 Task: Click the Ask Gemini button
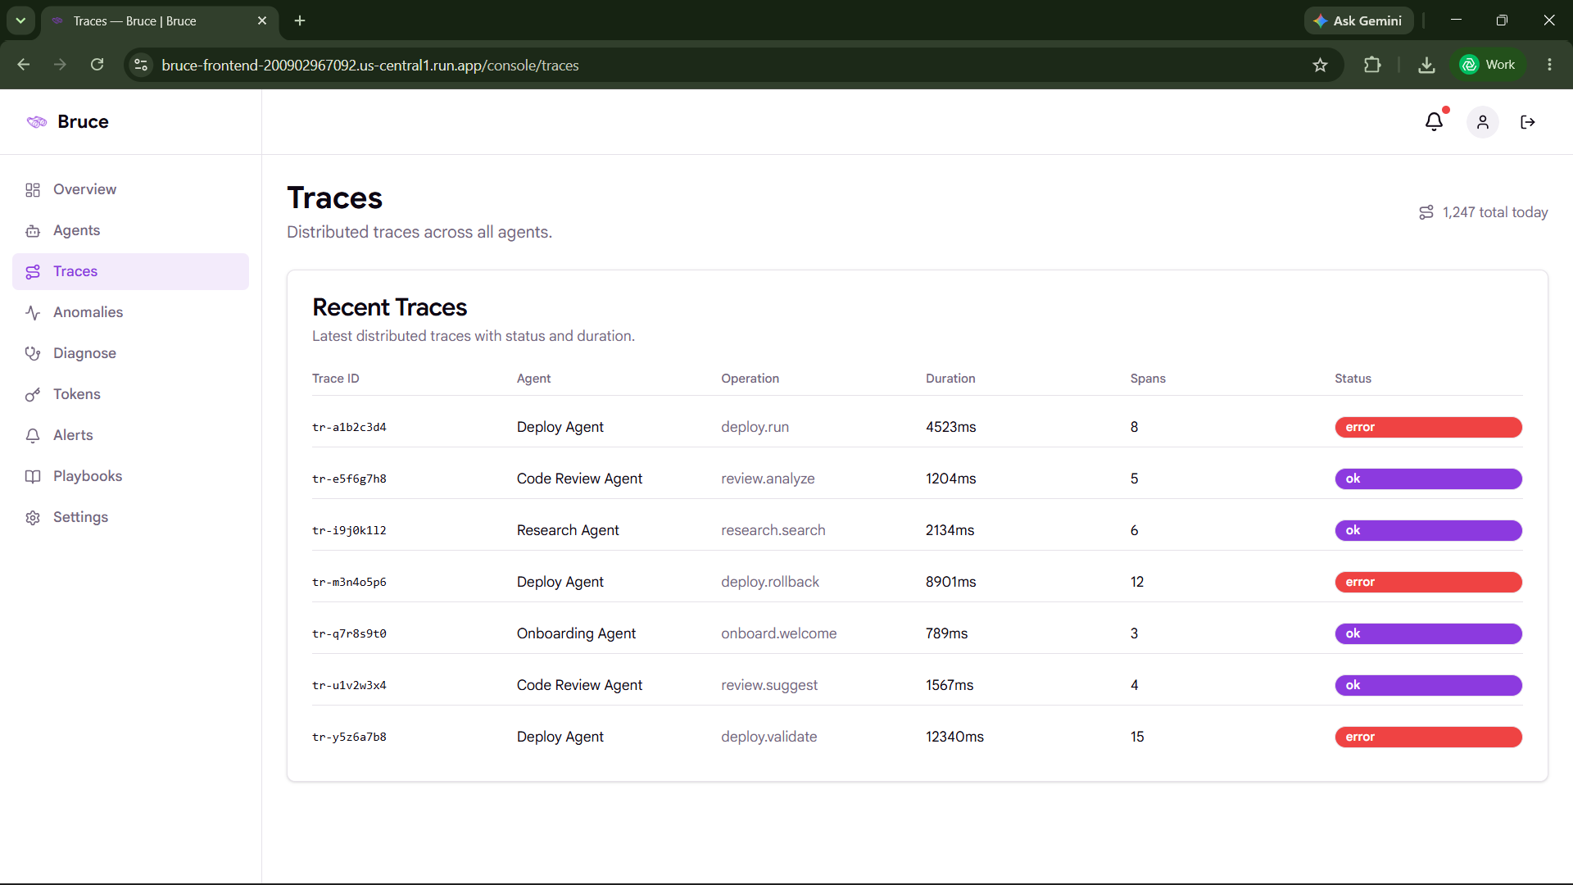coord(1358,20)
